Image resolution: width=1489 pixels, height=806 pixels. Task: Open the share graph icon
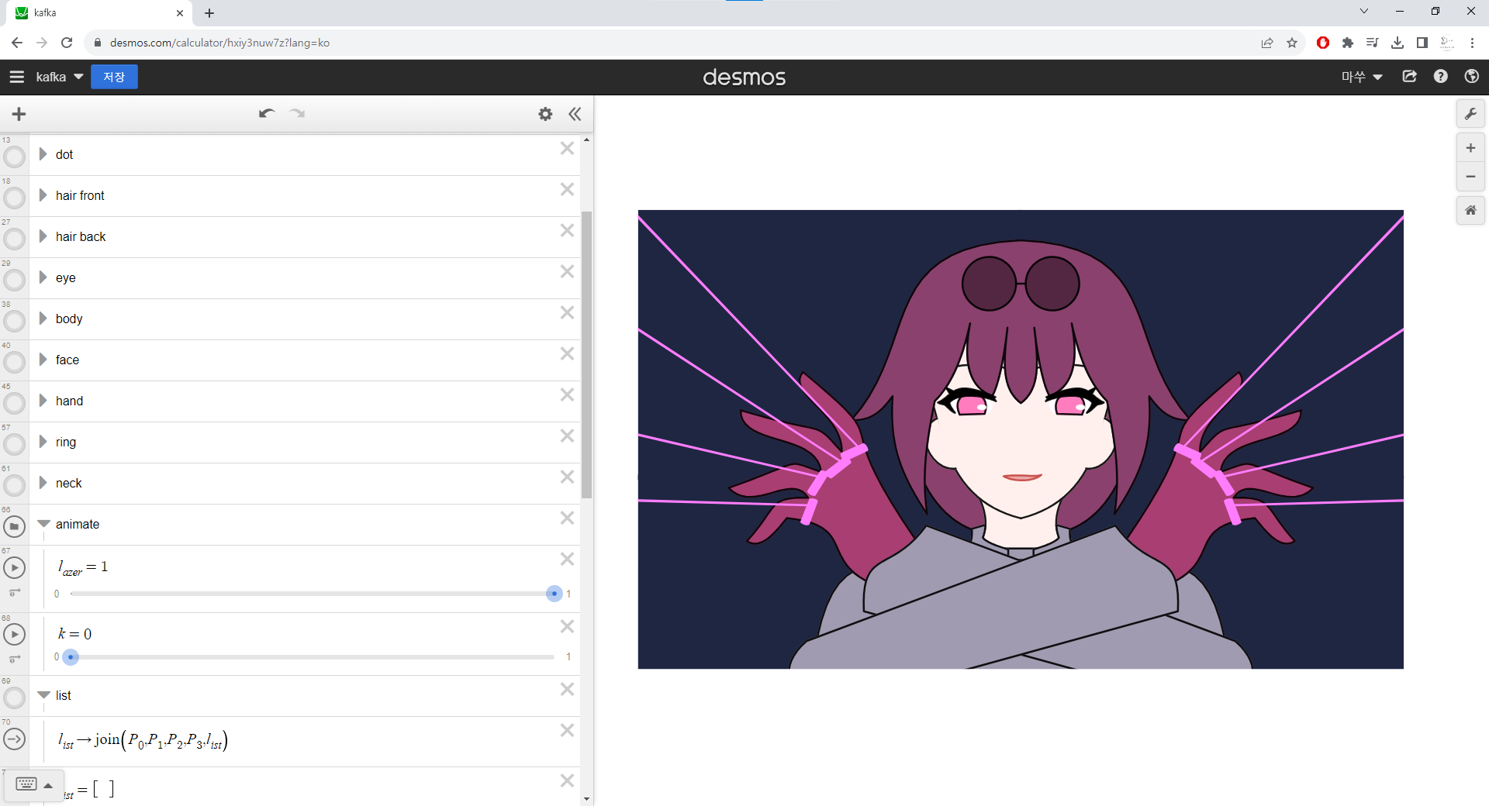(1409, 77)
